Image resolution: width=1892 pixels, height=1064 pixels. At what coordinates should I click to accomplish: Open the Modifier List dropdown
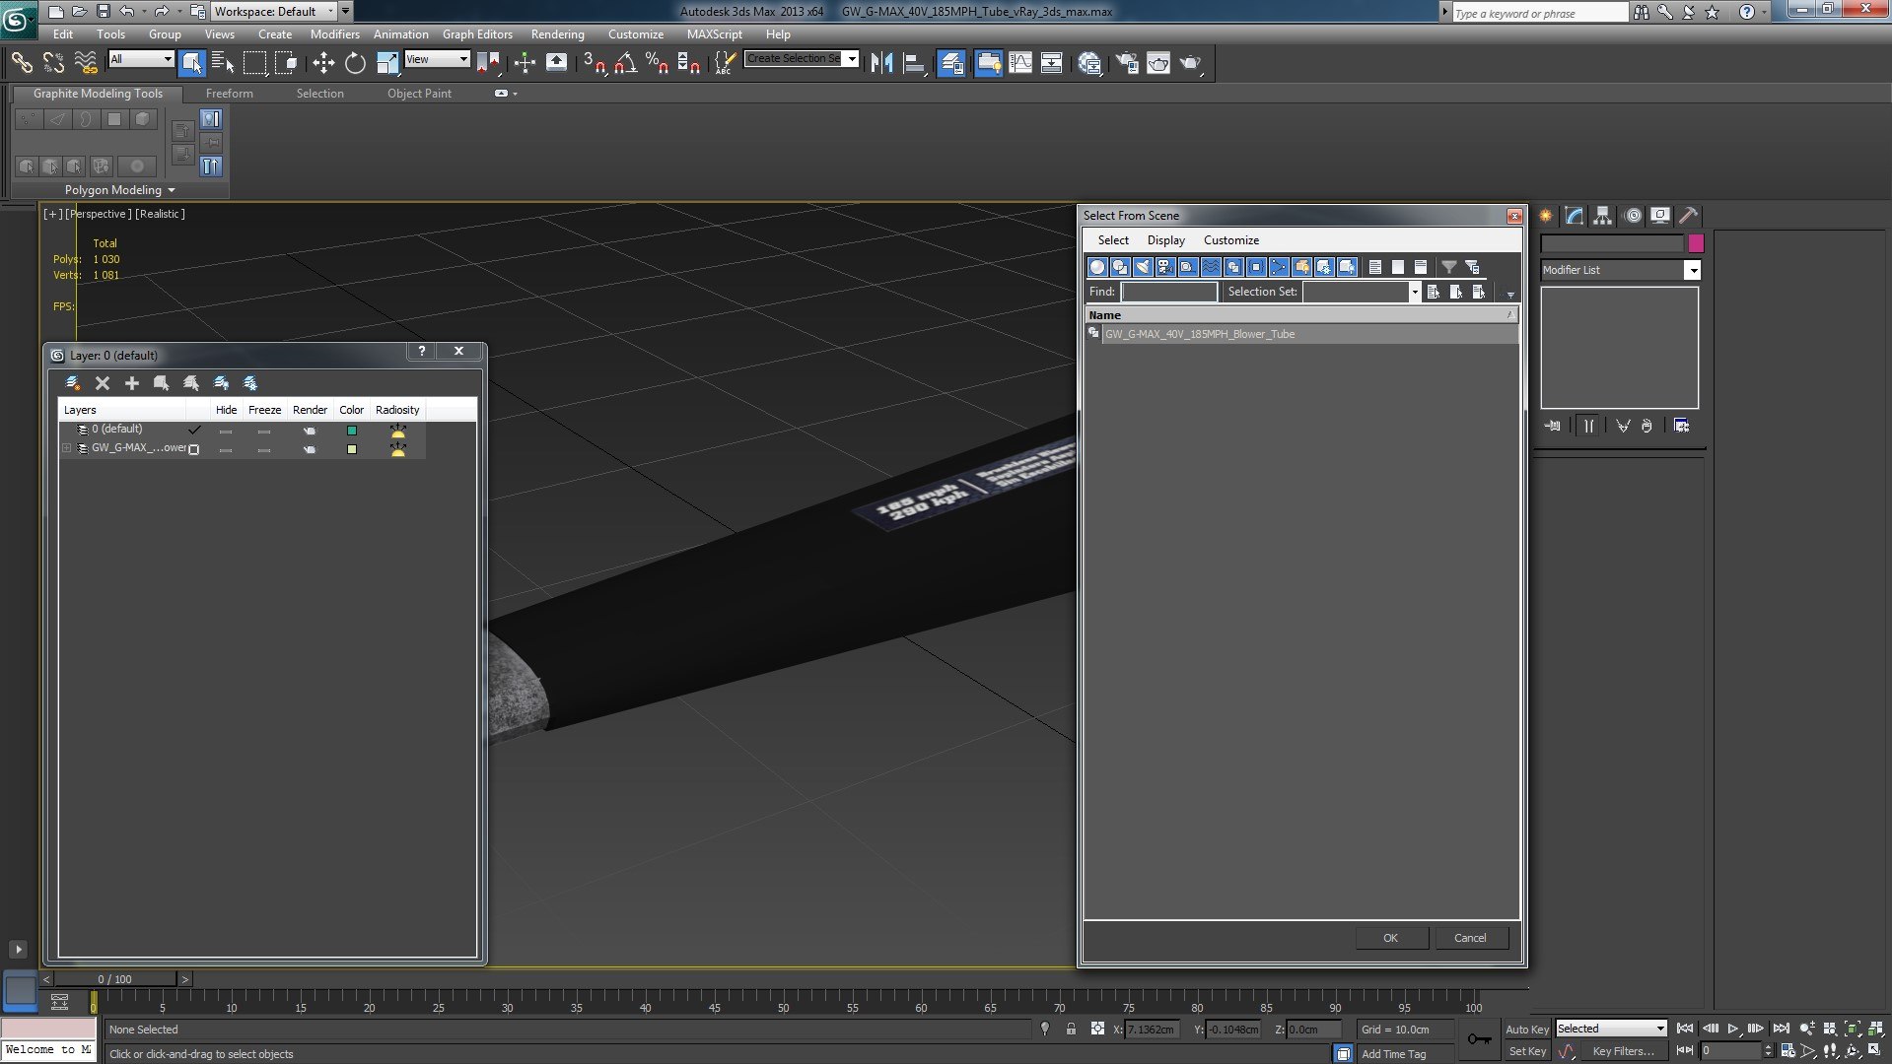(x=1692, y=270)
